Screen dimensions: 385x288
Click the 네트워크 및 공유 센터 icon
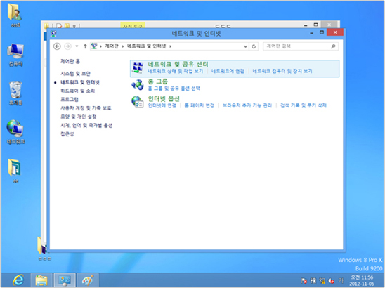point(138,67)
